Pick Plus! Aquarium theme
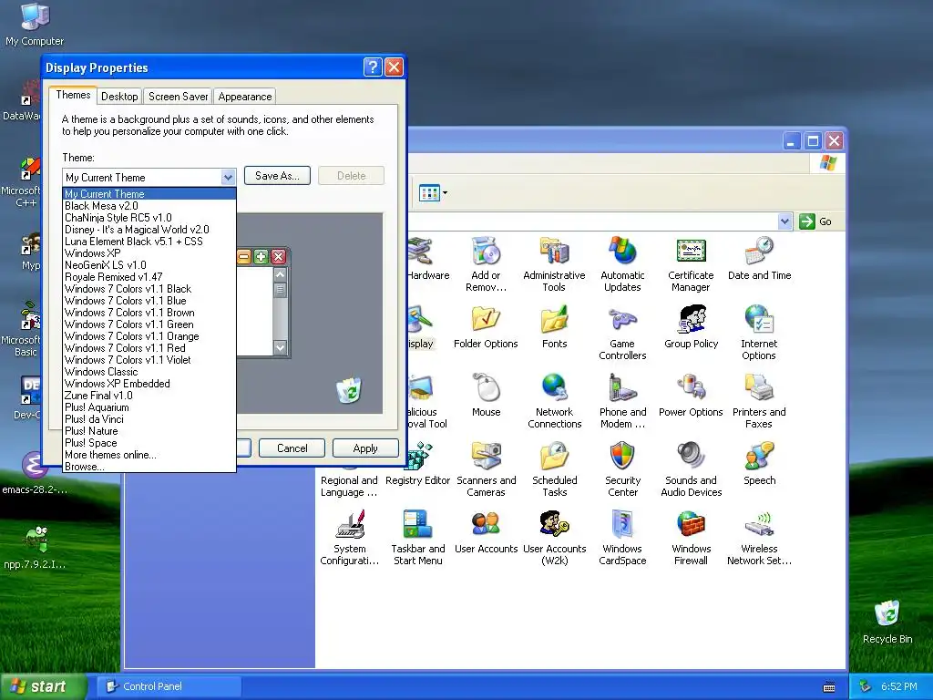The width and height of the screenshot is (933, 700). click(149, 407)
